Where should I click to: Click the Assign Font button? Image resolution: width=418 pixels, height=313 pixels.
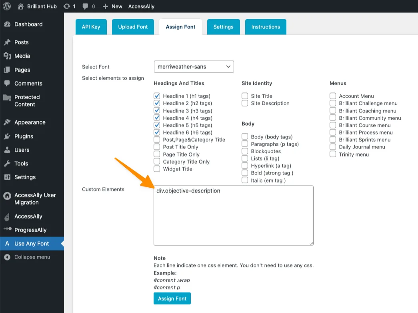[x=172, y=298]
